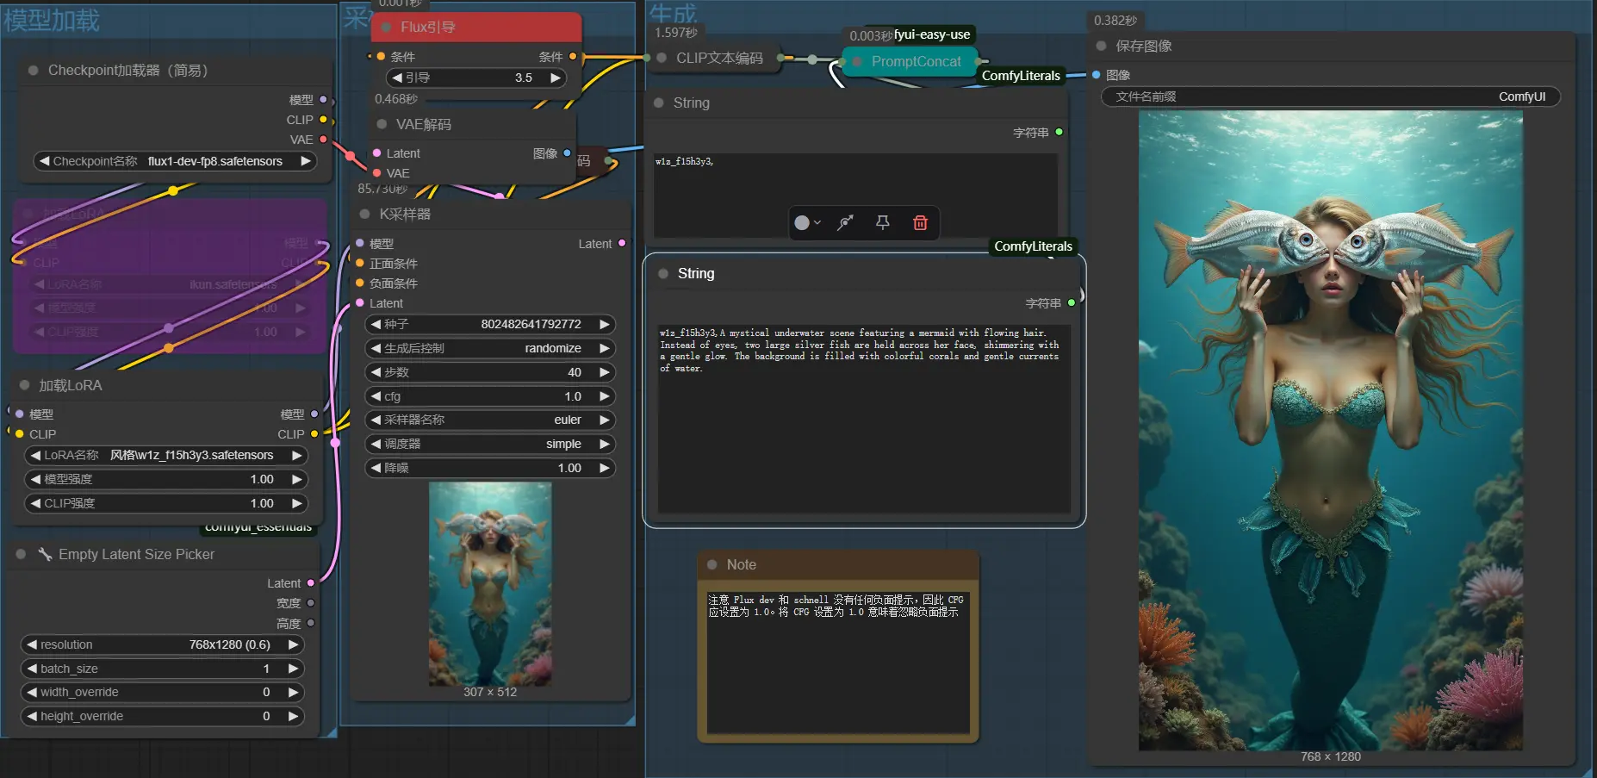Click the 降噪 denoise value slider
1597x778 pixels.
(x=489, y=468)
